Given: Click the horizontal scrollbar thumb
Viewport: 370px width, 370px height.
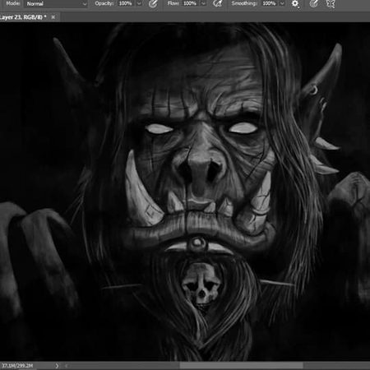Looking at the screenshot, I should click(x=242, y=365).
